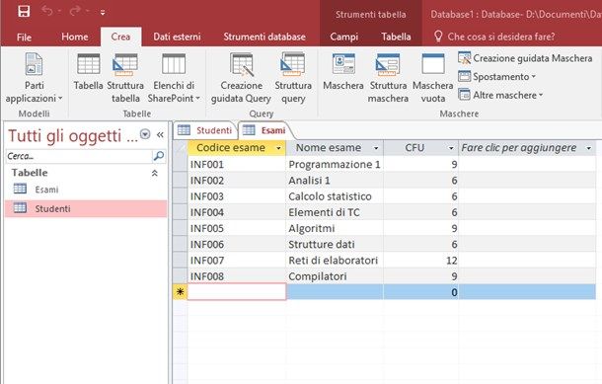Switch to the Studenti document tab

click(205, 130)
